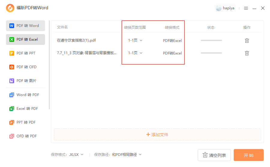The width and height of the screenshot is (270, 167).
Task: Click the 转换格式 column header
Action: click(172, 28)
